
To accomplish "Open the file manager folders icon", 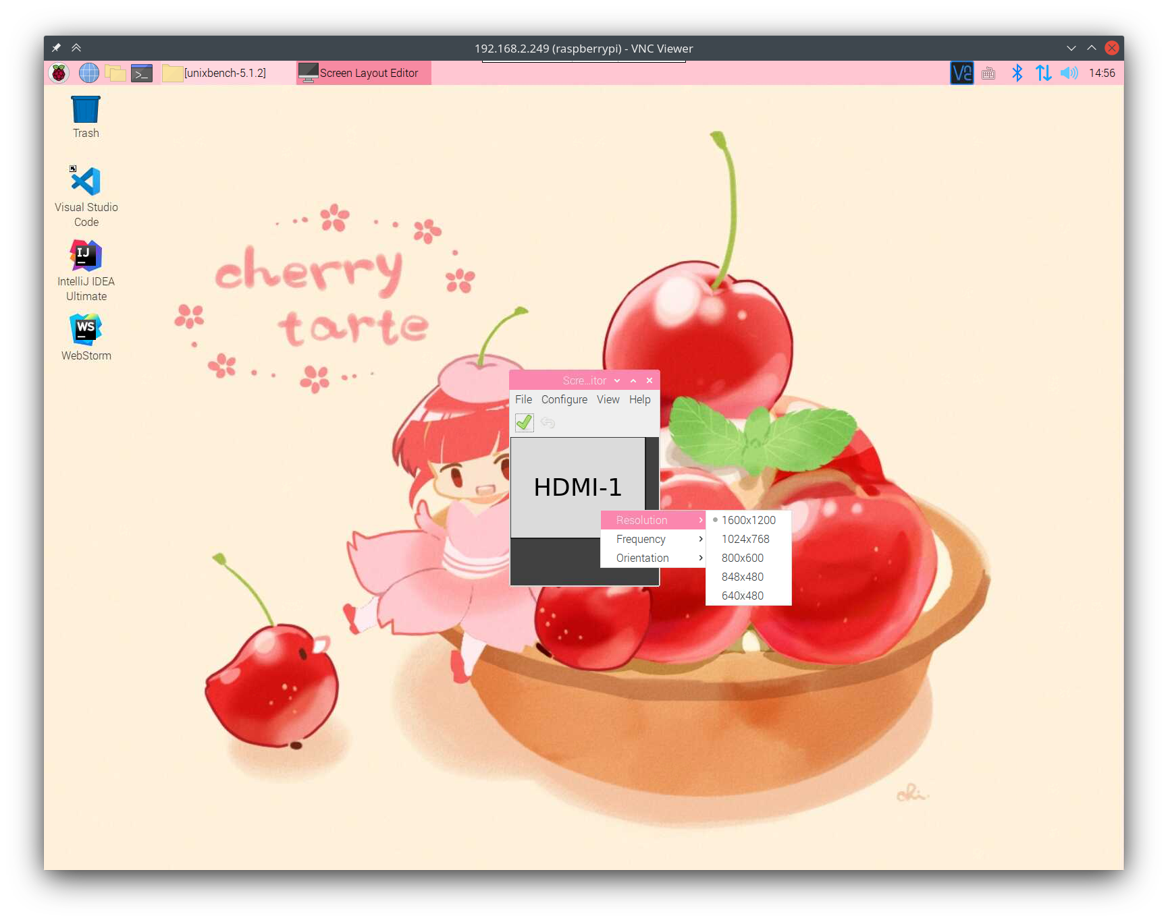I will 115,73.
